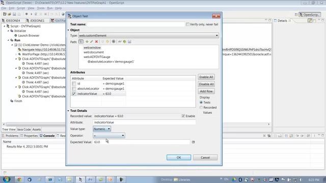Switch to the Java Code tab
326x183 pixels.
tap(24, 130)
